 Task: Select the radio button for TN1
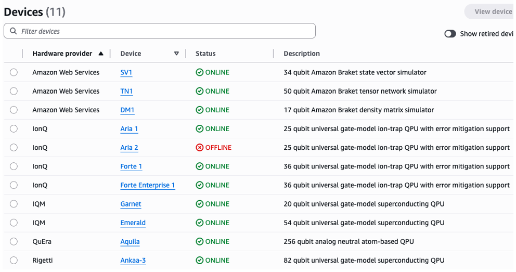click(14, 91)
